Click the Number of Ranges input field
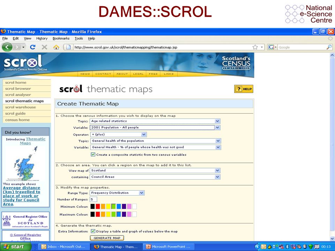Screen dimensions: 335x251 [94, 199]
